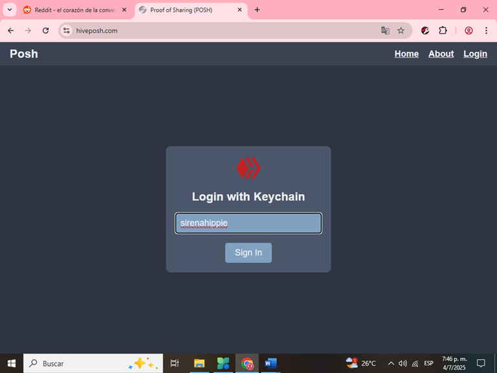Select the Proof of Sharing (POSH) tab
Viewport: 497px width, 373px height.
coord(191,10)
